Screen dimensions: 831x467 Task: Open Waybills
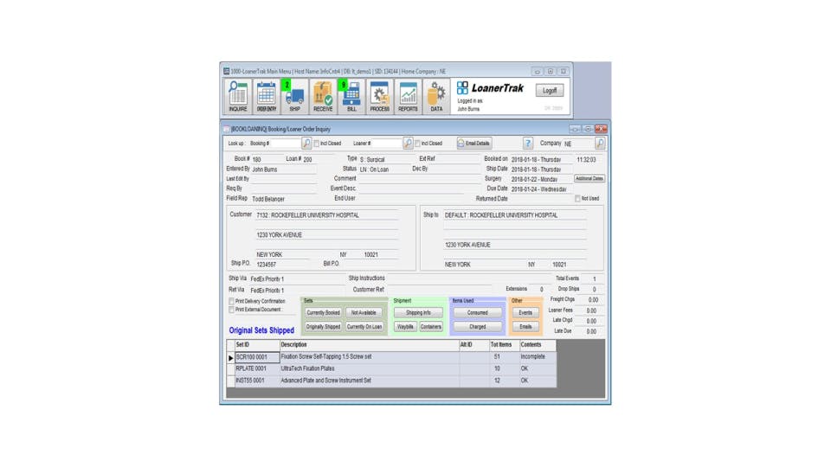[x=405, y=327]
